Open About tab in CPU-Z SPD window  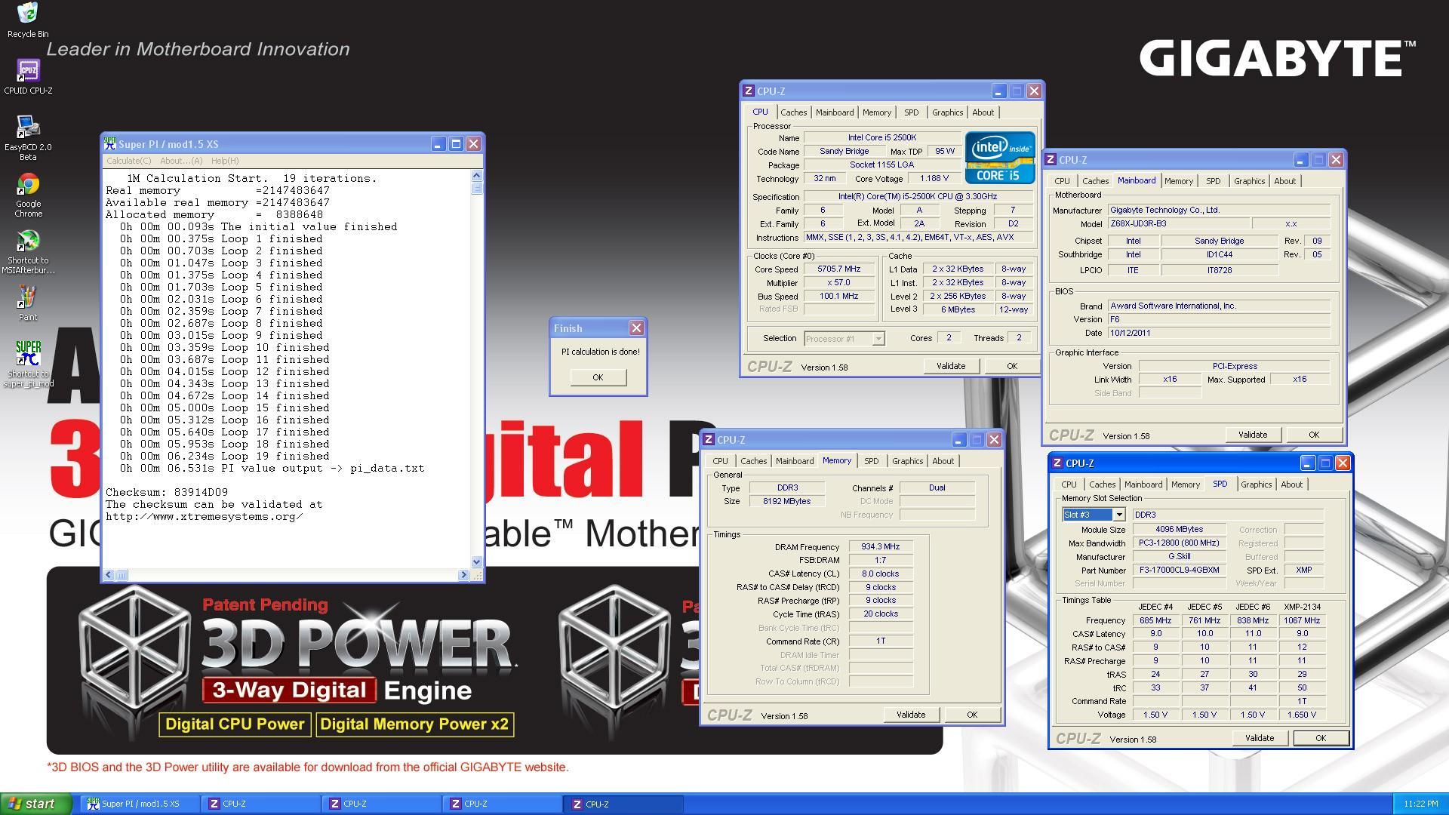click(x=1291, y=484)
